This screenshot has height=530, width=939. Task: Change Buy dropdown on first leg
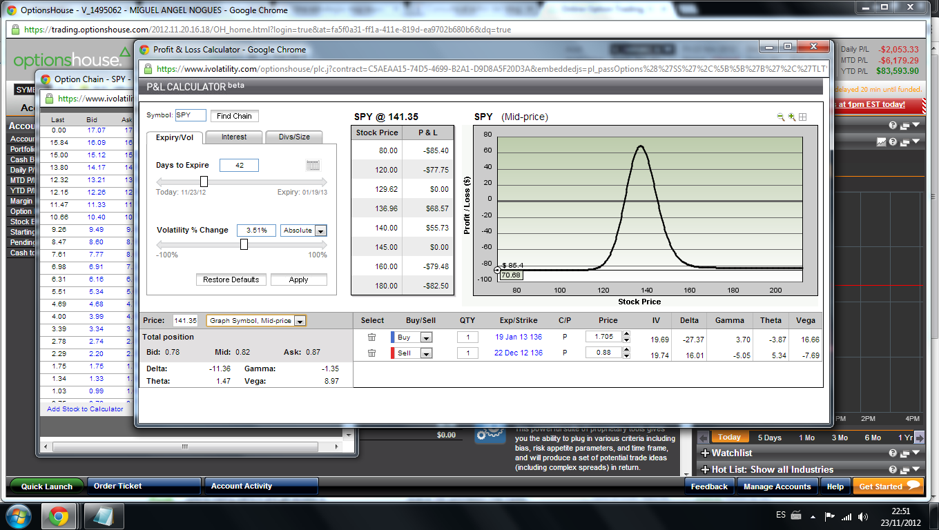[x=426, y=337]
